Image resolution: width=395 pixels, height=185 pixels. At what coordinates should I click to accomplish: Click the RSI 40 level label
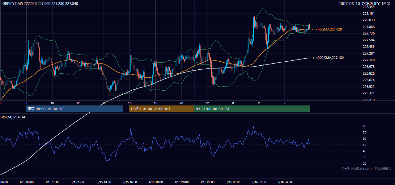(364, 151)
